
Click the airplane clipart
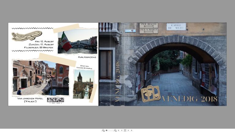pyautogui.click(x=27, y=36)
